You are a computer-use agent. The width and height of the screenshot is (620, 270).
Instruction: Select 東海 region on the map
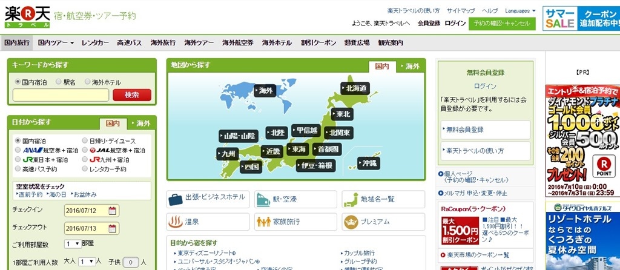pos(298,149)
